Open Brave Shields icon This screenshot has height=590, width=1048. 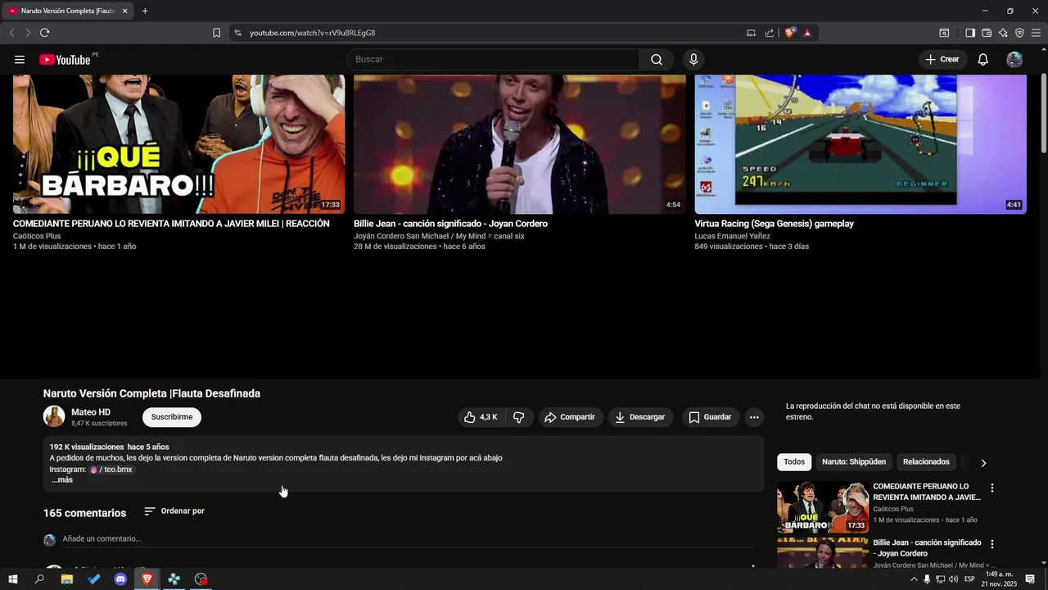(789, 33)
